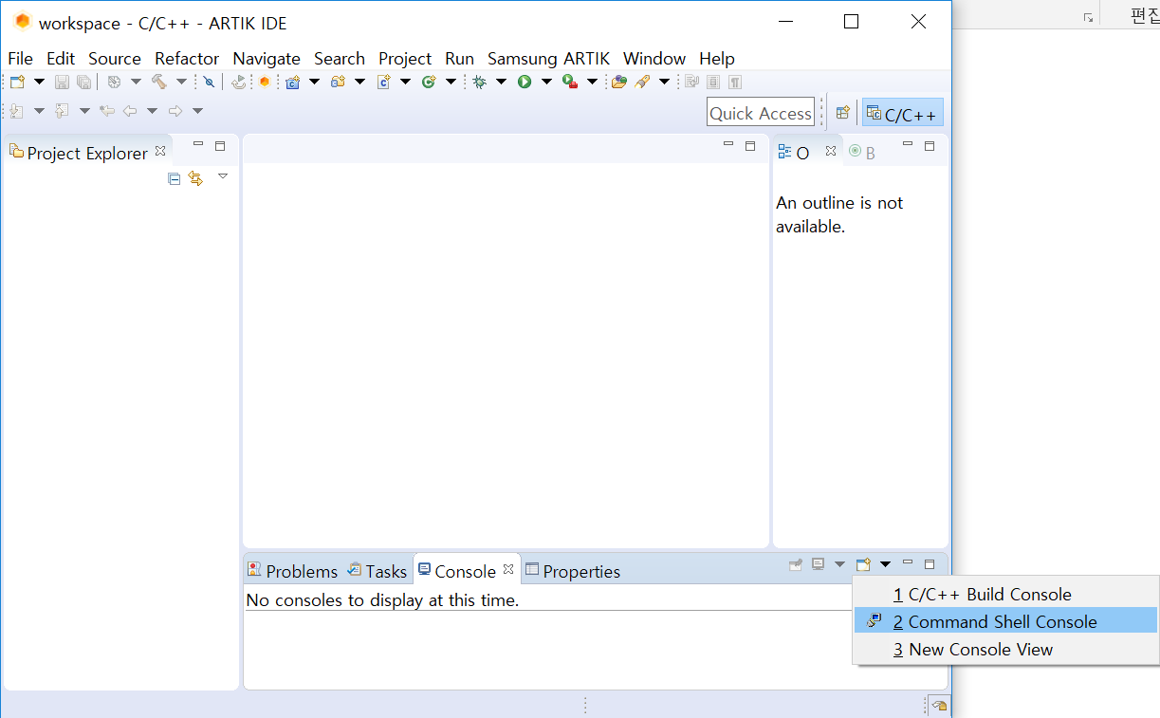Image resolution: width=1160 pixels, height=718 pixels.
Task: Click the New Source Folder icon
Action: pos(338,83)
